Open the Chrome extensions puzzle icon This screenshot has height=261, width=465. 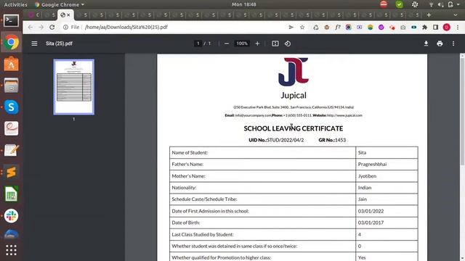[x=424, y=28]
